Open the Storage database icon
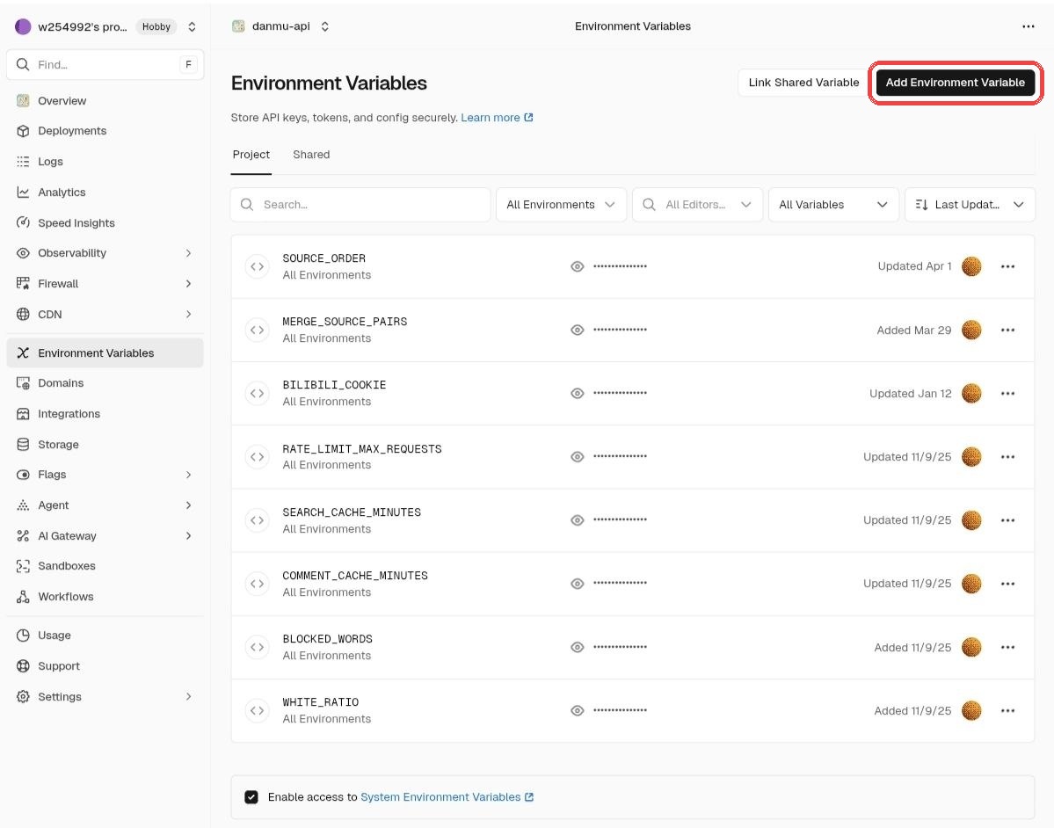 pos(23,444)
